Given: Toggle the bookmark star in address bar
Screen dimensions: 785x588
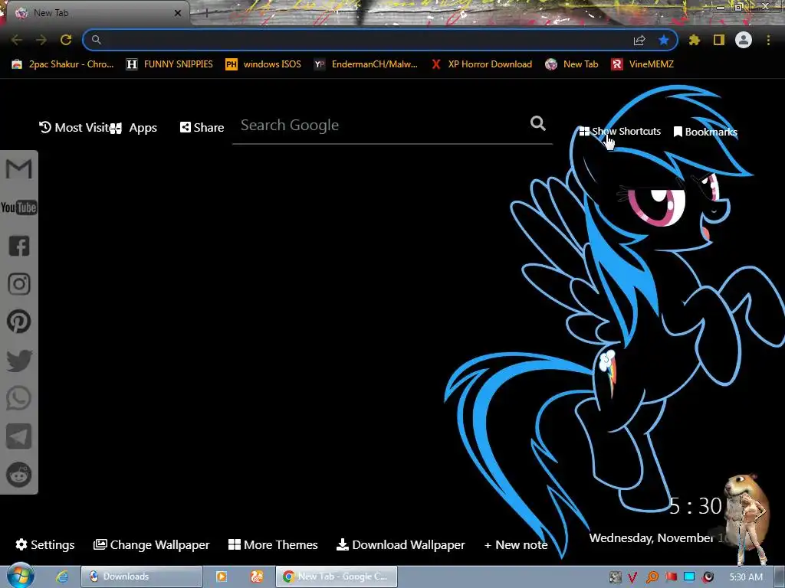Looking at the screenshot, I should point(664,40).
